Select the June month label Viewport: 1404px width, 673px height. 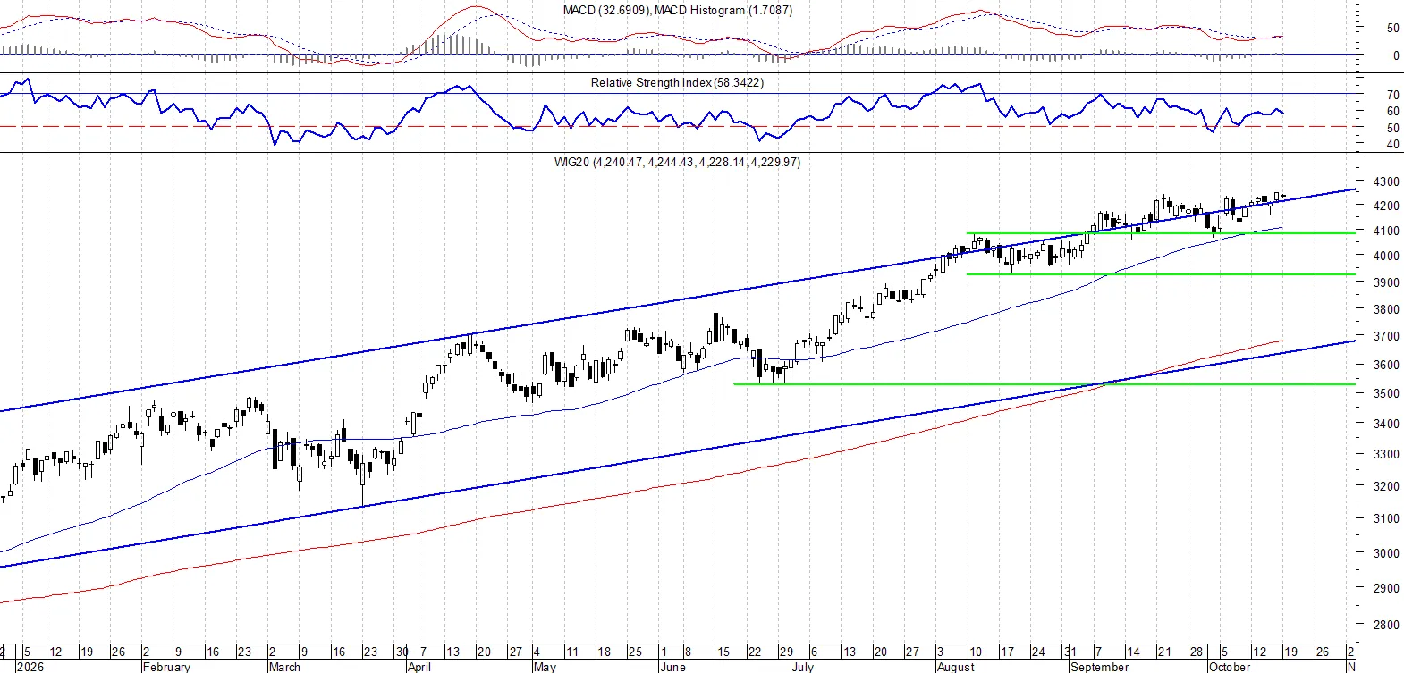coord(672,667)
